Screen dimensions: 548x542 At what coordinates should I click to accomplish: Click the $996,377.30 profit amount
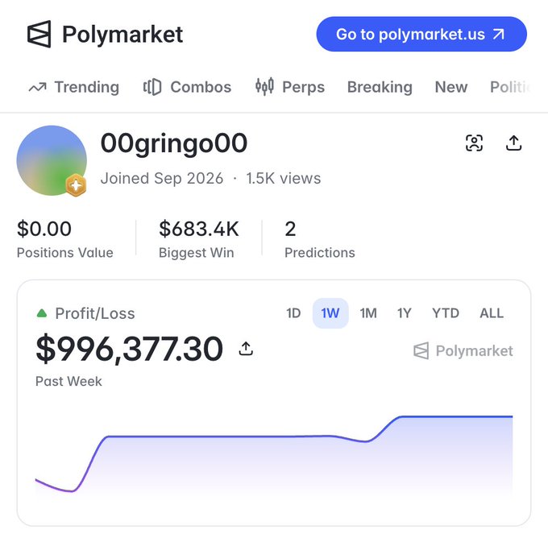(x=129, y=349)
